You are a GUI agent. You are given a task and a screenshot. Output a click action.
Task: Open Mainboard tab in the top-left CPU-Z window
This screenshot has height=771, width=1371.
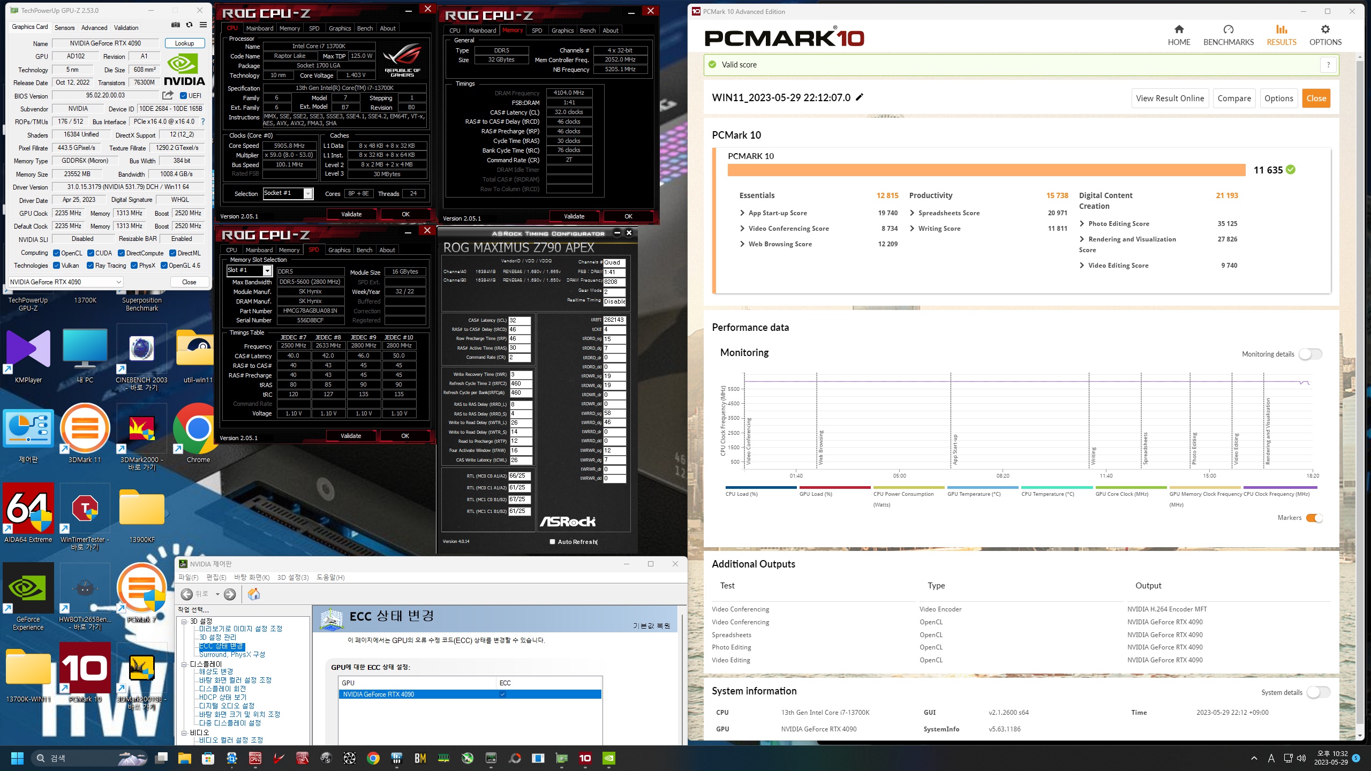pyautogui.click(x=259, y=28)
